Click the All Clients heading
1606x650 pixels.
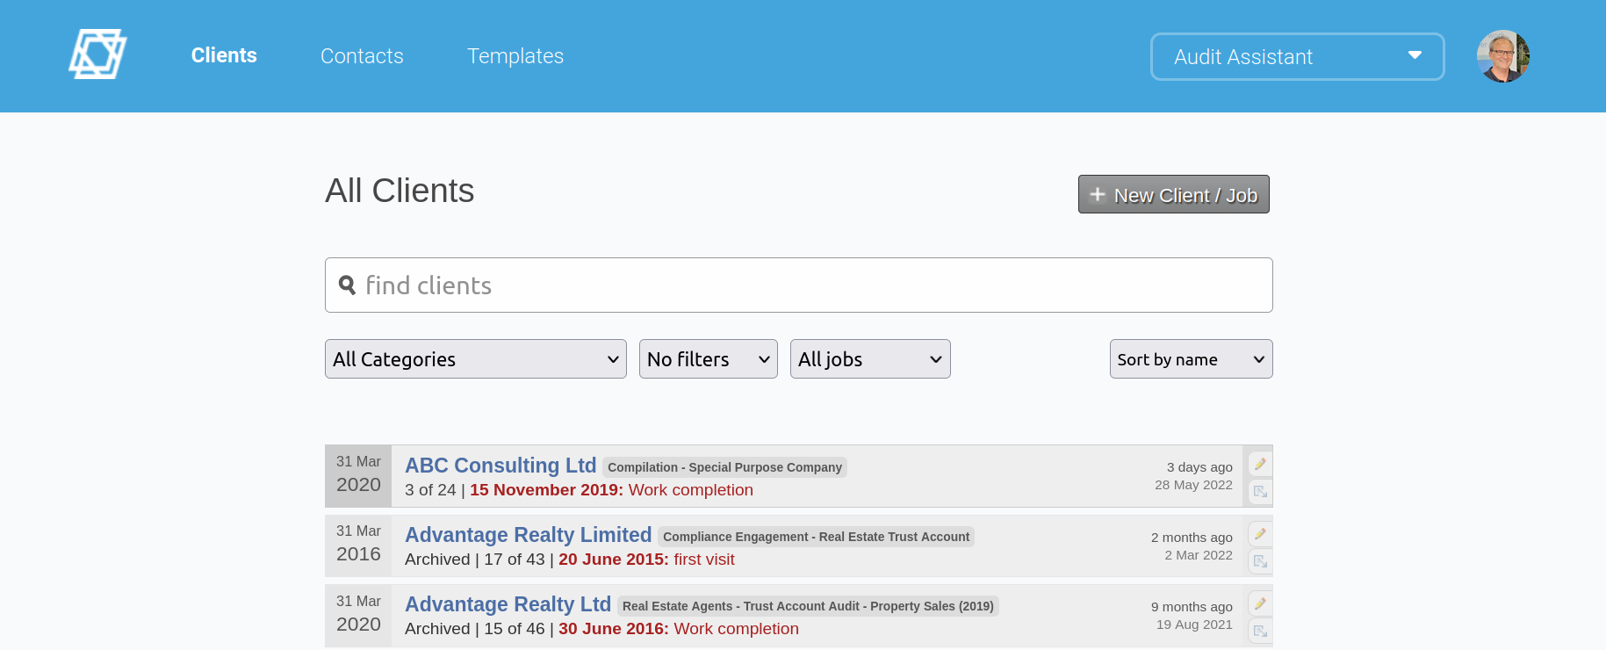(x=400, y=191)
